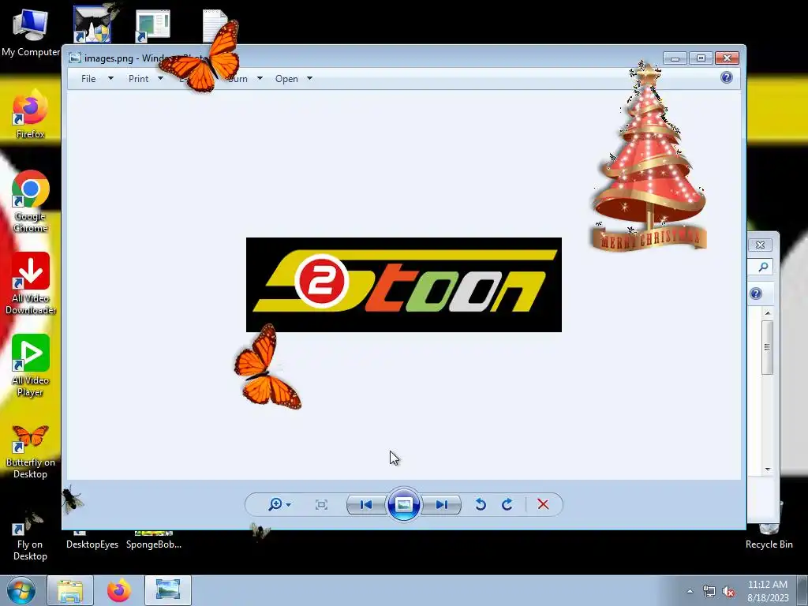Go to the next image
808x606 pixels.
441,504
